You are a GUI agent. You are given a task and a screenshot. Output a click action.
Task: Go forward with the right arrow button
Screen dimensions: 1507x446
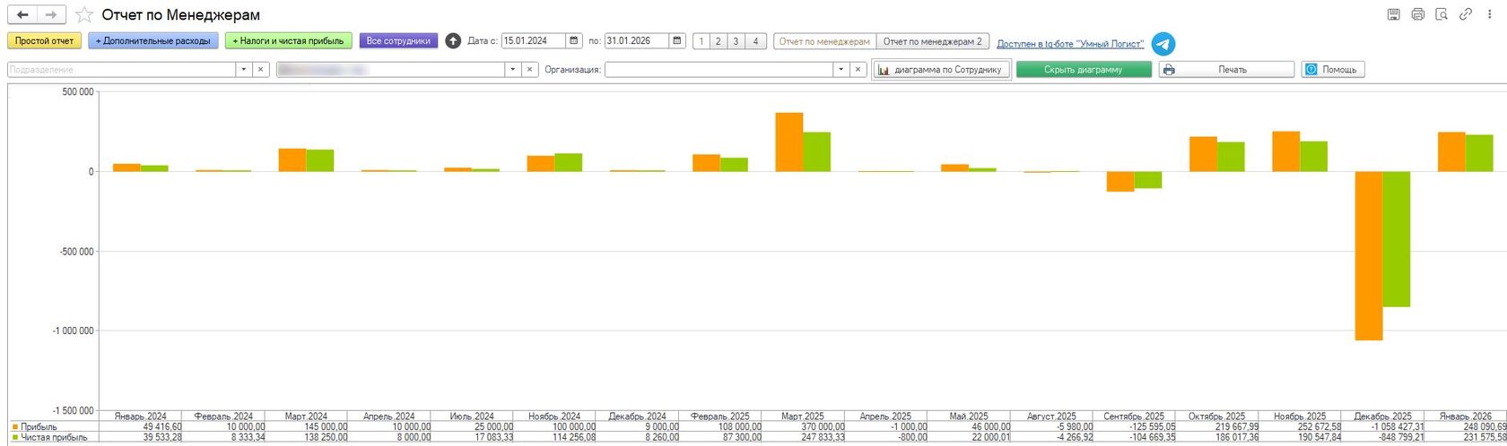coord(51,15)
